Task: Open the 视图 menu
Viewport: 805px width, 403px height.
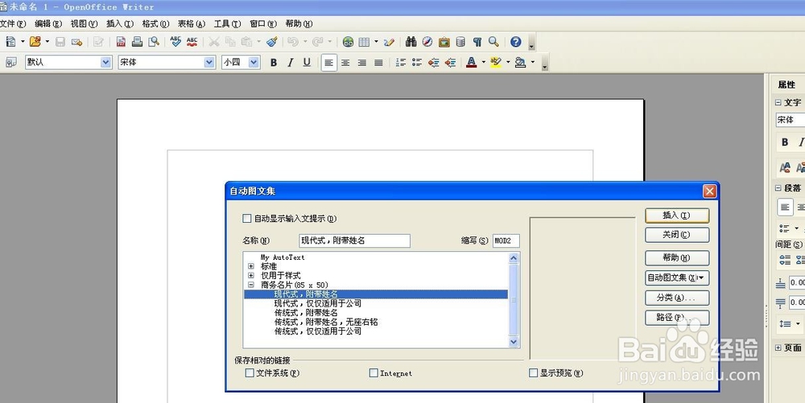Action: click(85, 23)
